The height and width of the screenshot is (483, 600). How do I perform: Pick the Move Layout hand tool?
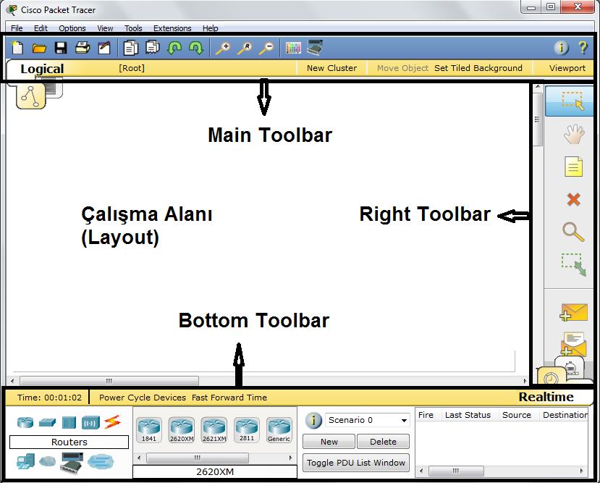coord(574,134)
